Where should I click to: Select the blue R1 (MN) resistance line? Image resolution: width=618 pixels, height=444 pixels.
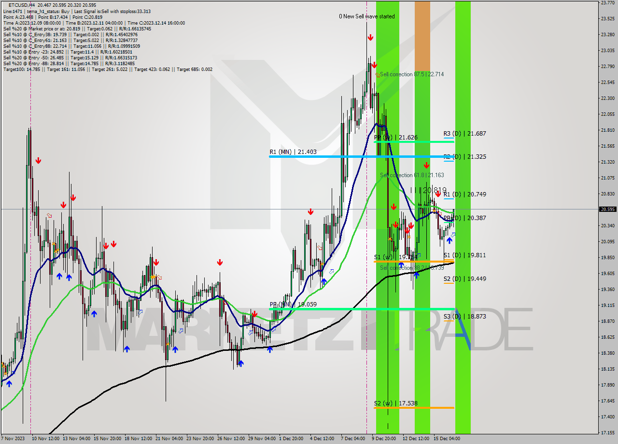(x=361, y=156)
